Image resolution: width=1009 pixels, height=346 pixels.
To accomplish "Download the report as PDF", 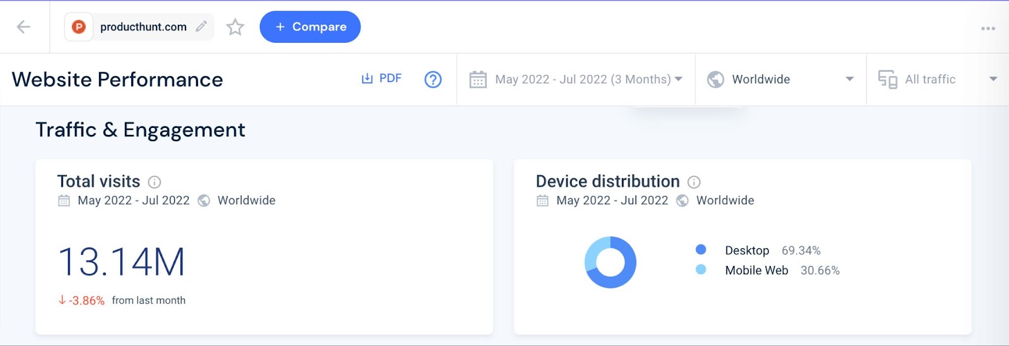I will [x=382, y=79].
